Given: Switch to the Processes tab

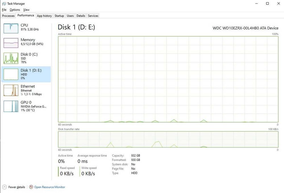Looking at the screenshot, I should 8,16.
